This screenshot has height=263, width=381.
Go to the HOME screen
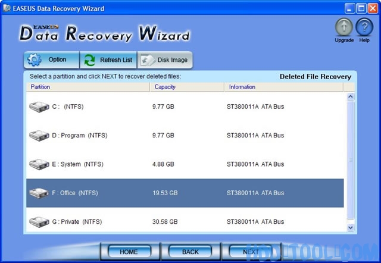(x=129, y=252)
